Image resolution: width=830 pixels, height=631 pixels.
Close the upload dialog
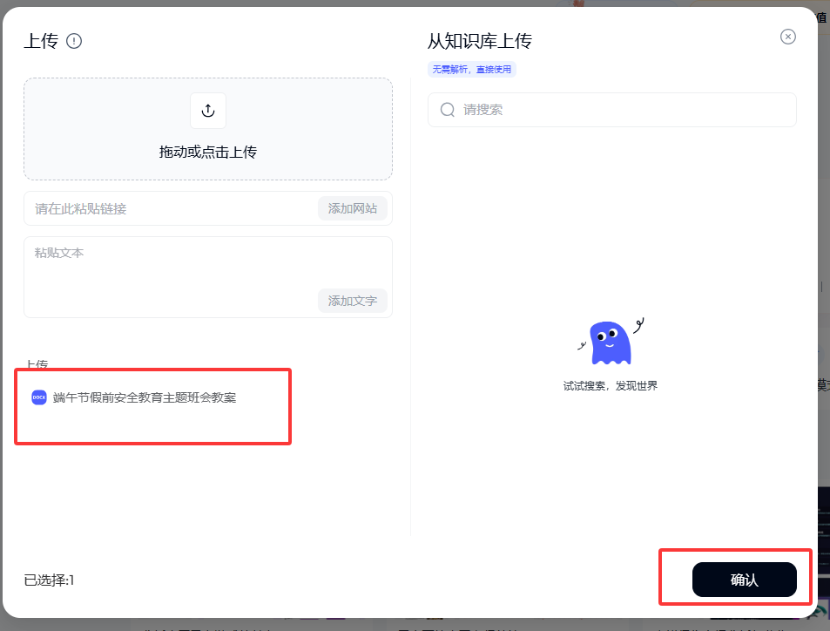[787, 37]
